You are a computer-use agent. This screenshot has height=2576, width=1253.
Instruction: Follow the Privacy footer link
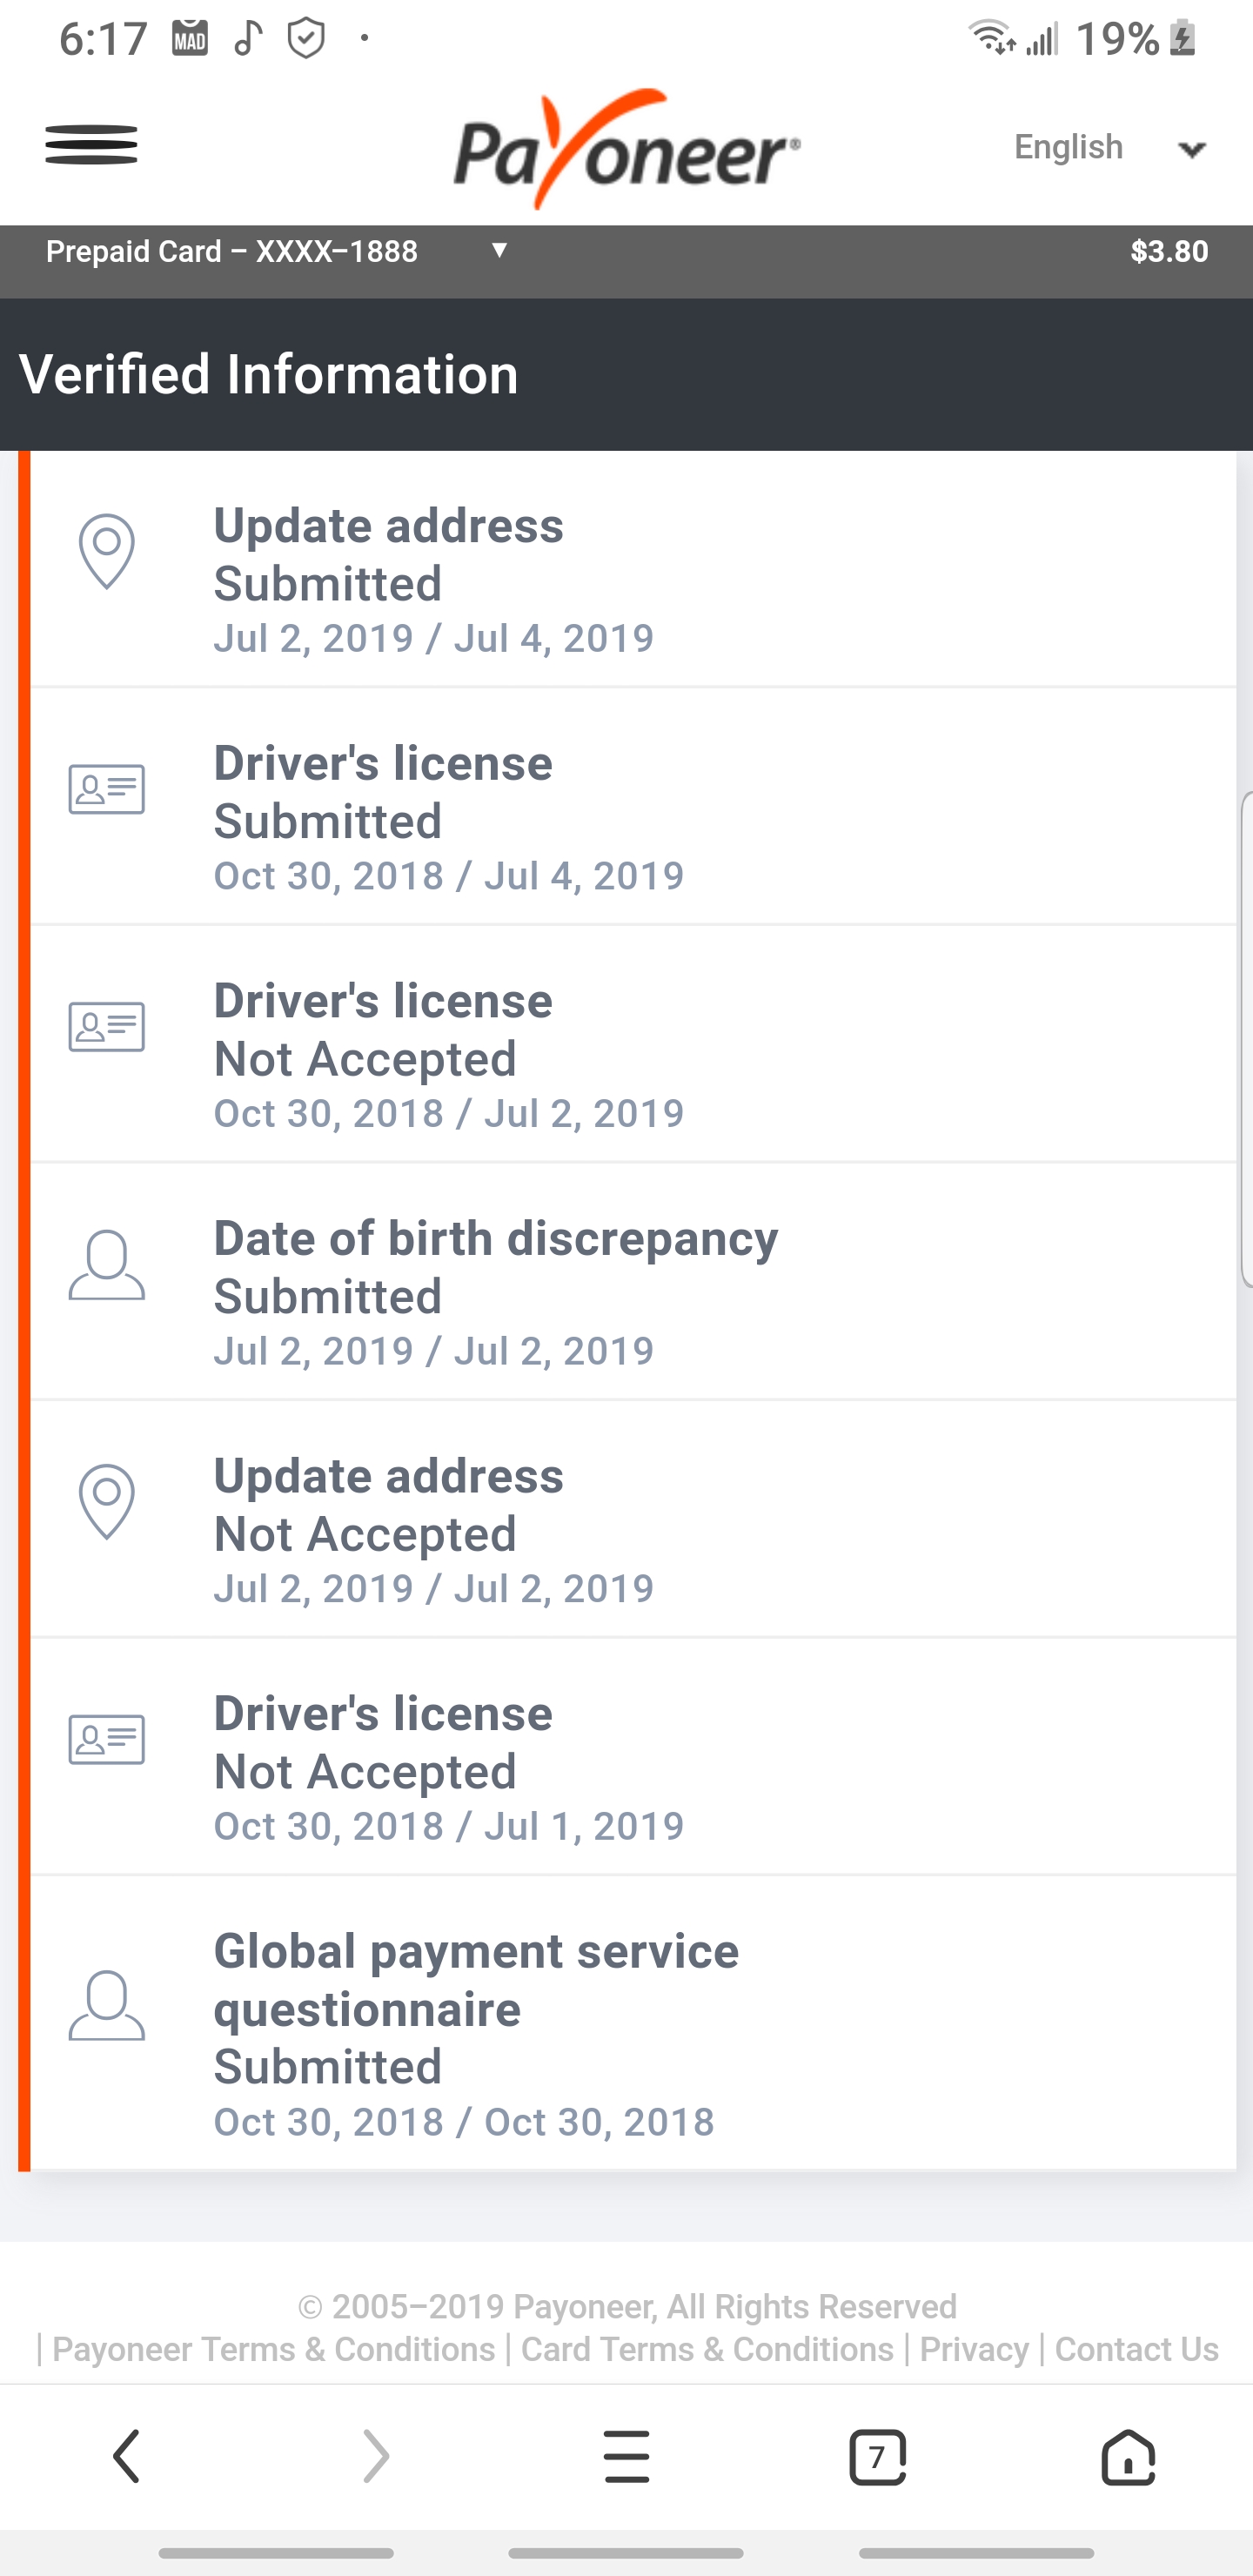974,2349
